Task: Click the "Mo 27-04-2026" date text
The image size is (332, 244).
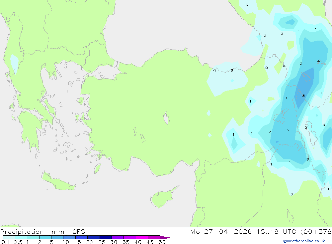Action: click(221, 232)
